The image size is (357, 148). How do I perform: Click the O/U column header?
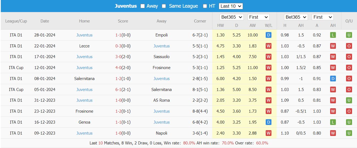point(349,21)
